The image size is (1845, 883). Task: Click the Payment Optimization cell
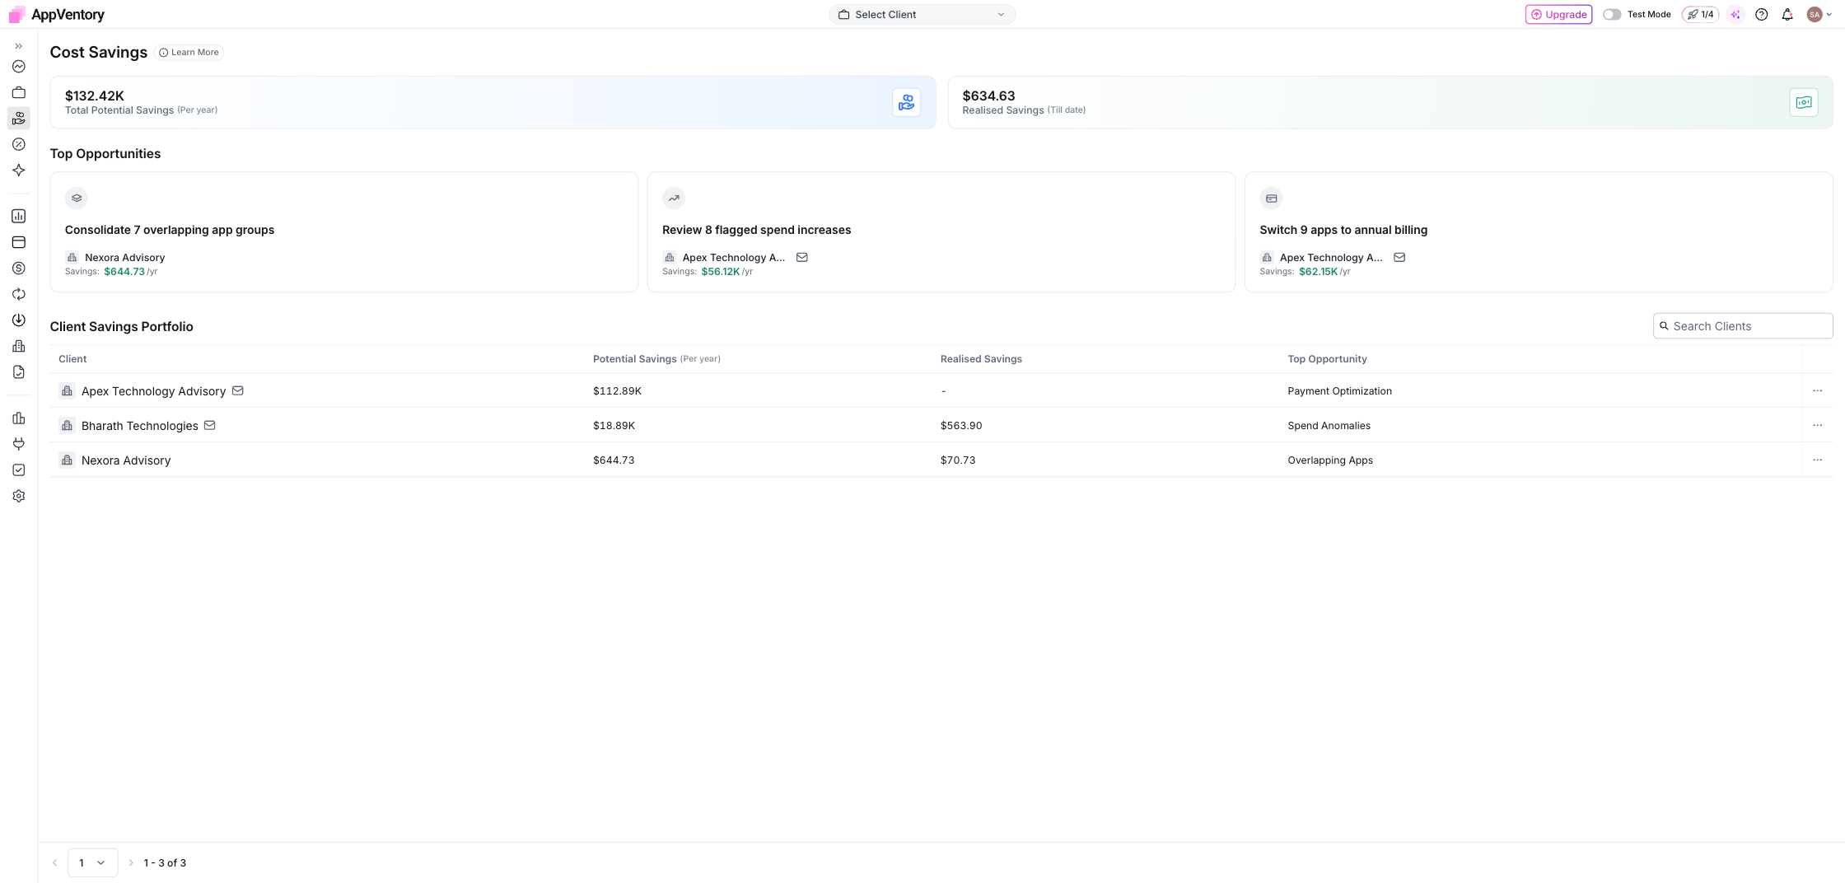pyautogui.click(x=1339, y=391)
